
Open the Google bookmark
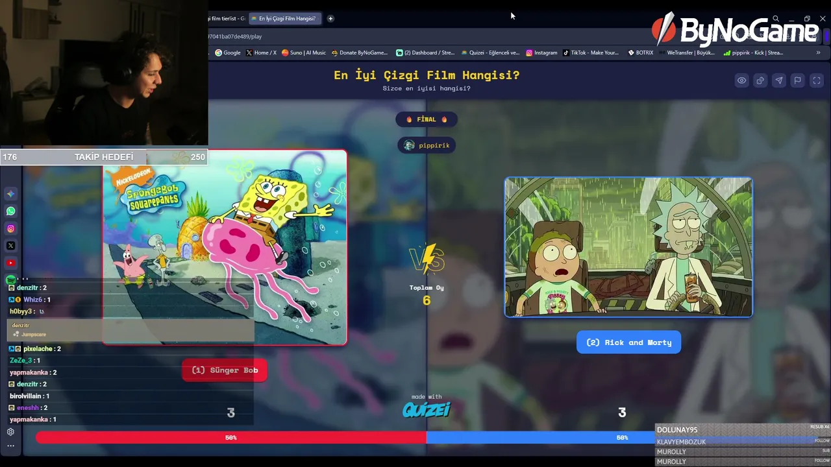[x=228, y=53]
